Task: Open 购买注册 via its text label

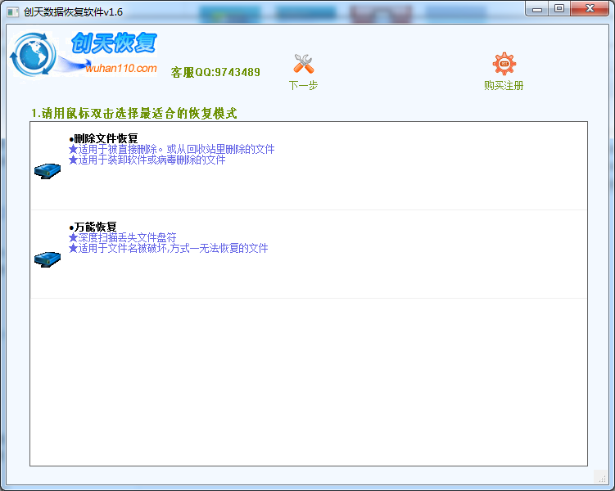Action: pos(503,85)
